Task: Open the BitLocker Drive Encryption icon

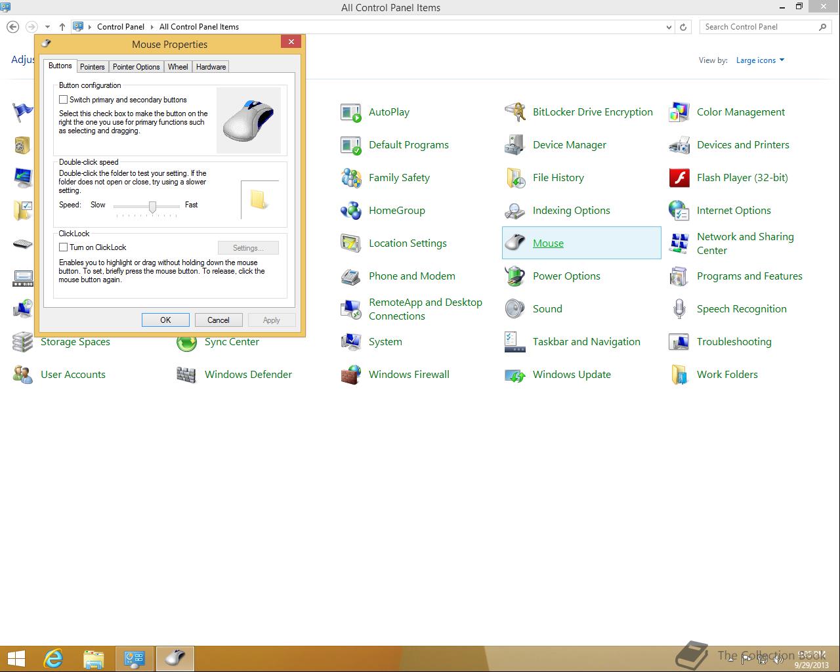Action: tap(515, 112)
